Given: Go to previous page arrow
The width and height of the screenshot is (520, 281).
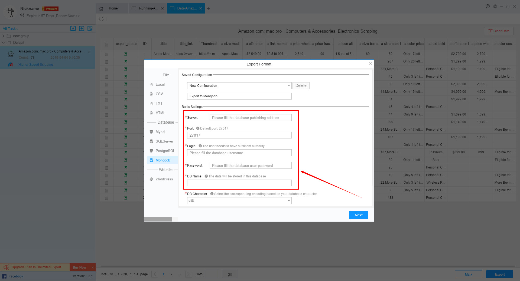Looking at the screenshot, I should click(155, 274).
